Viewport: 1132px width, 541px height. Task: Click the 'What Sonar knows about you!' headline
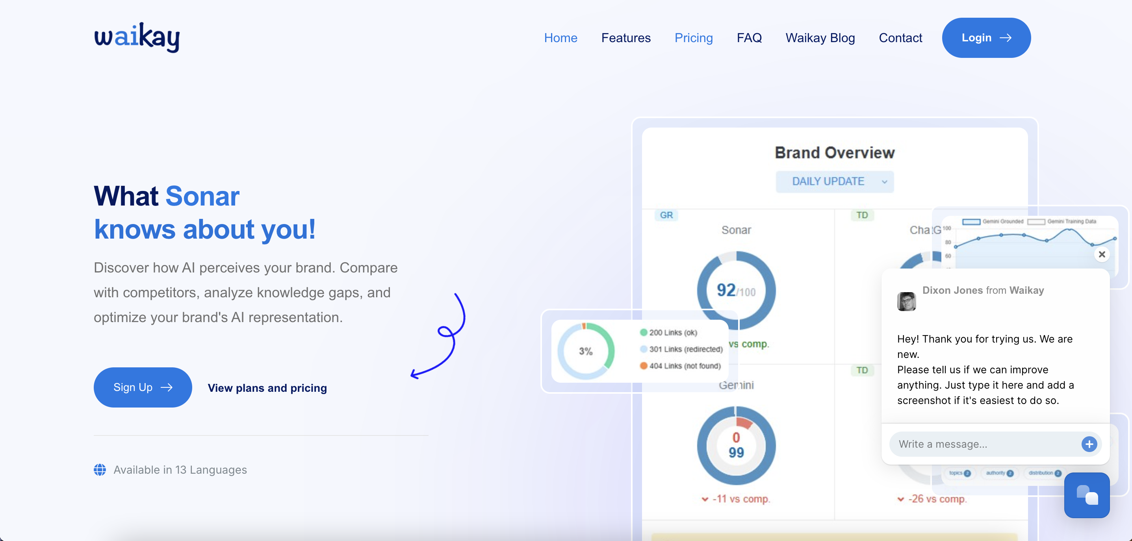point(205,213)
